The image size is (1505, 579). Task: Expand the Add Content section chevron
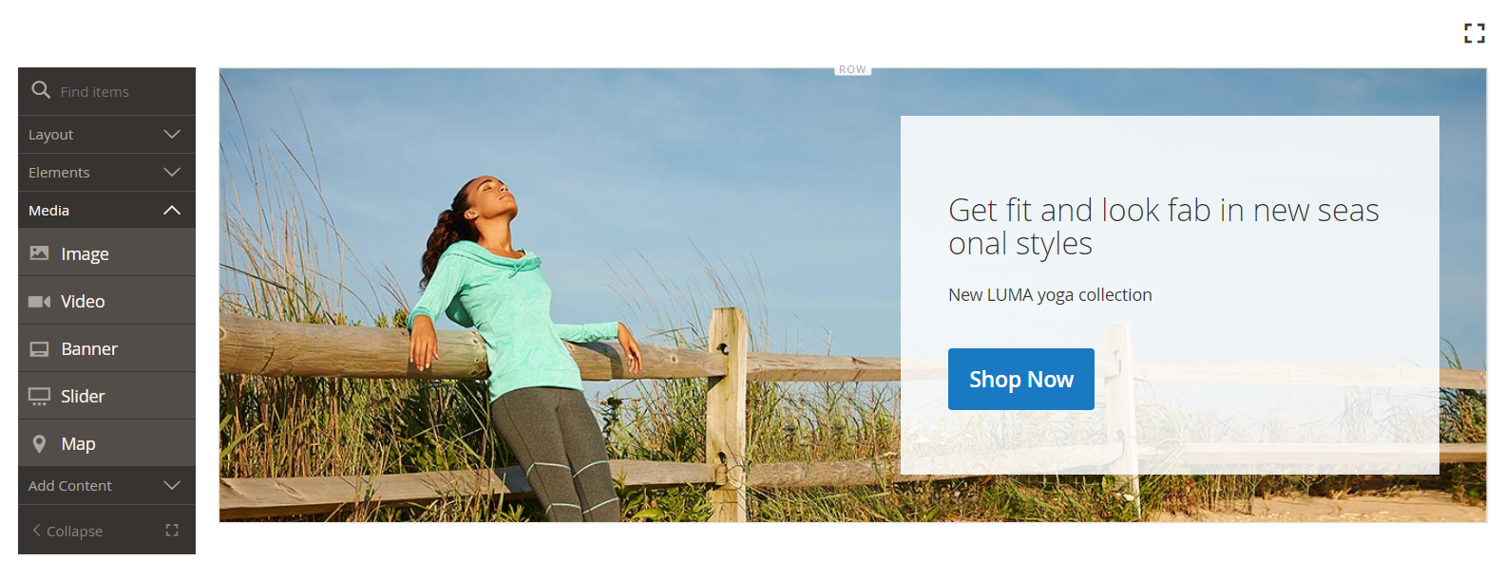[x=172, y=485]
